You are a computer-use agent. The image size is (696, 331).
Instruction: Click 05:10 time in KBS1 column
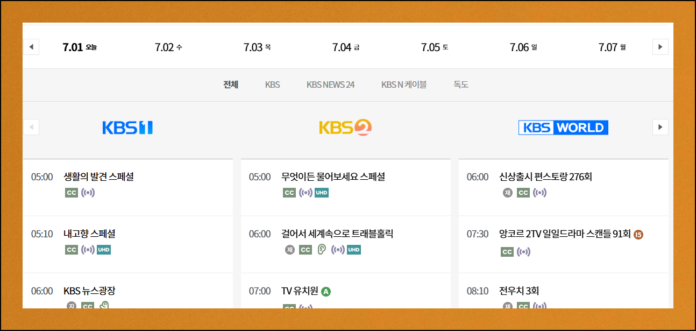pos(42,234)
